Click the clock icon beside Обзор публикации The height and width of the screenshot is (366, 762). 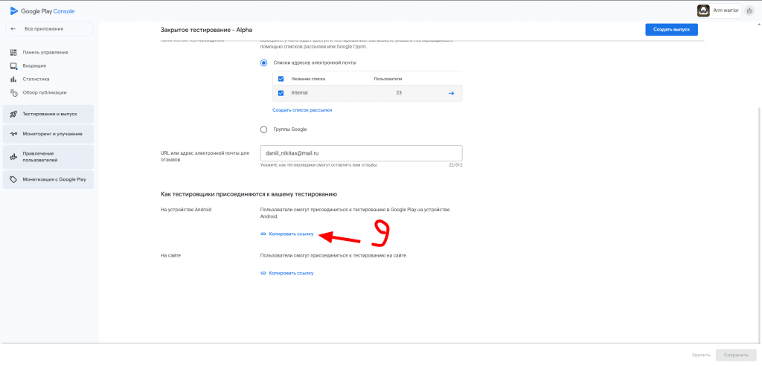click(13, 92)
